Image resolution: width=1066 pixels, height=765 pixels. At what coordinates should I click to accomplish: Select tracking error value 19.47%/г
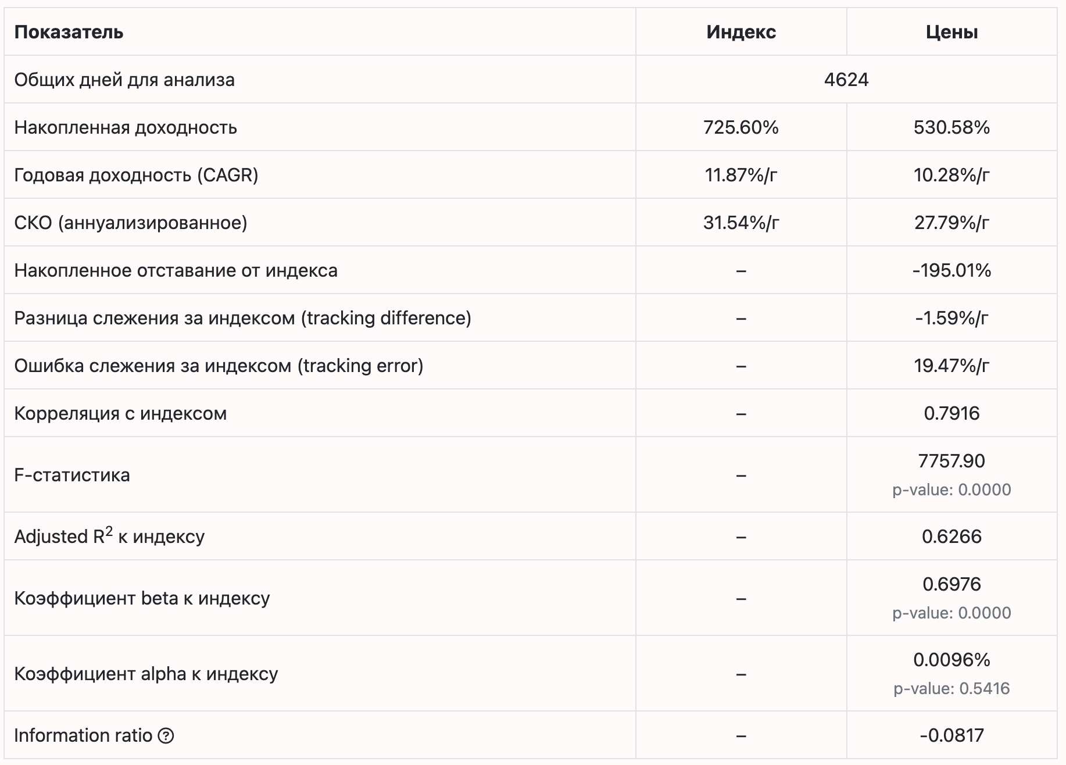tap(951, 366)
